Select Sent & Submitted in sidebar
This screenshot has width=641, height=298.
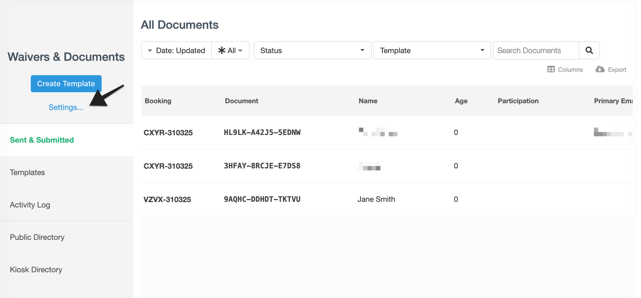pyautogui.click(x=42, y=140)
